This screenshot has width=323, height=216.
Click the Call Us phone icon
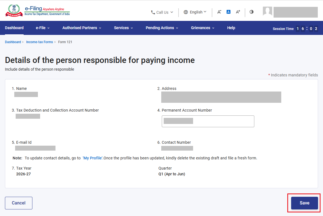(153, 12)
